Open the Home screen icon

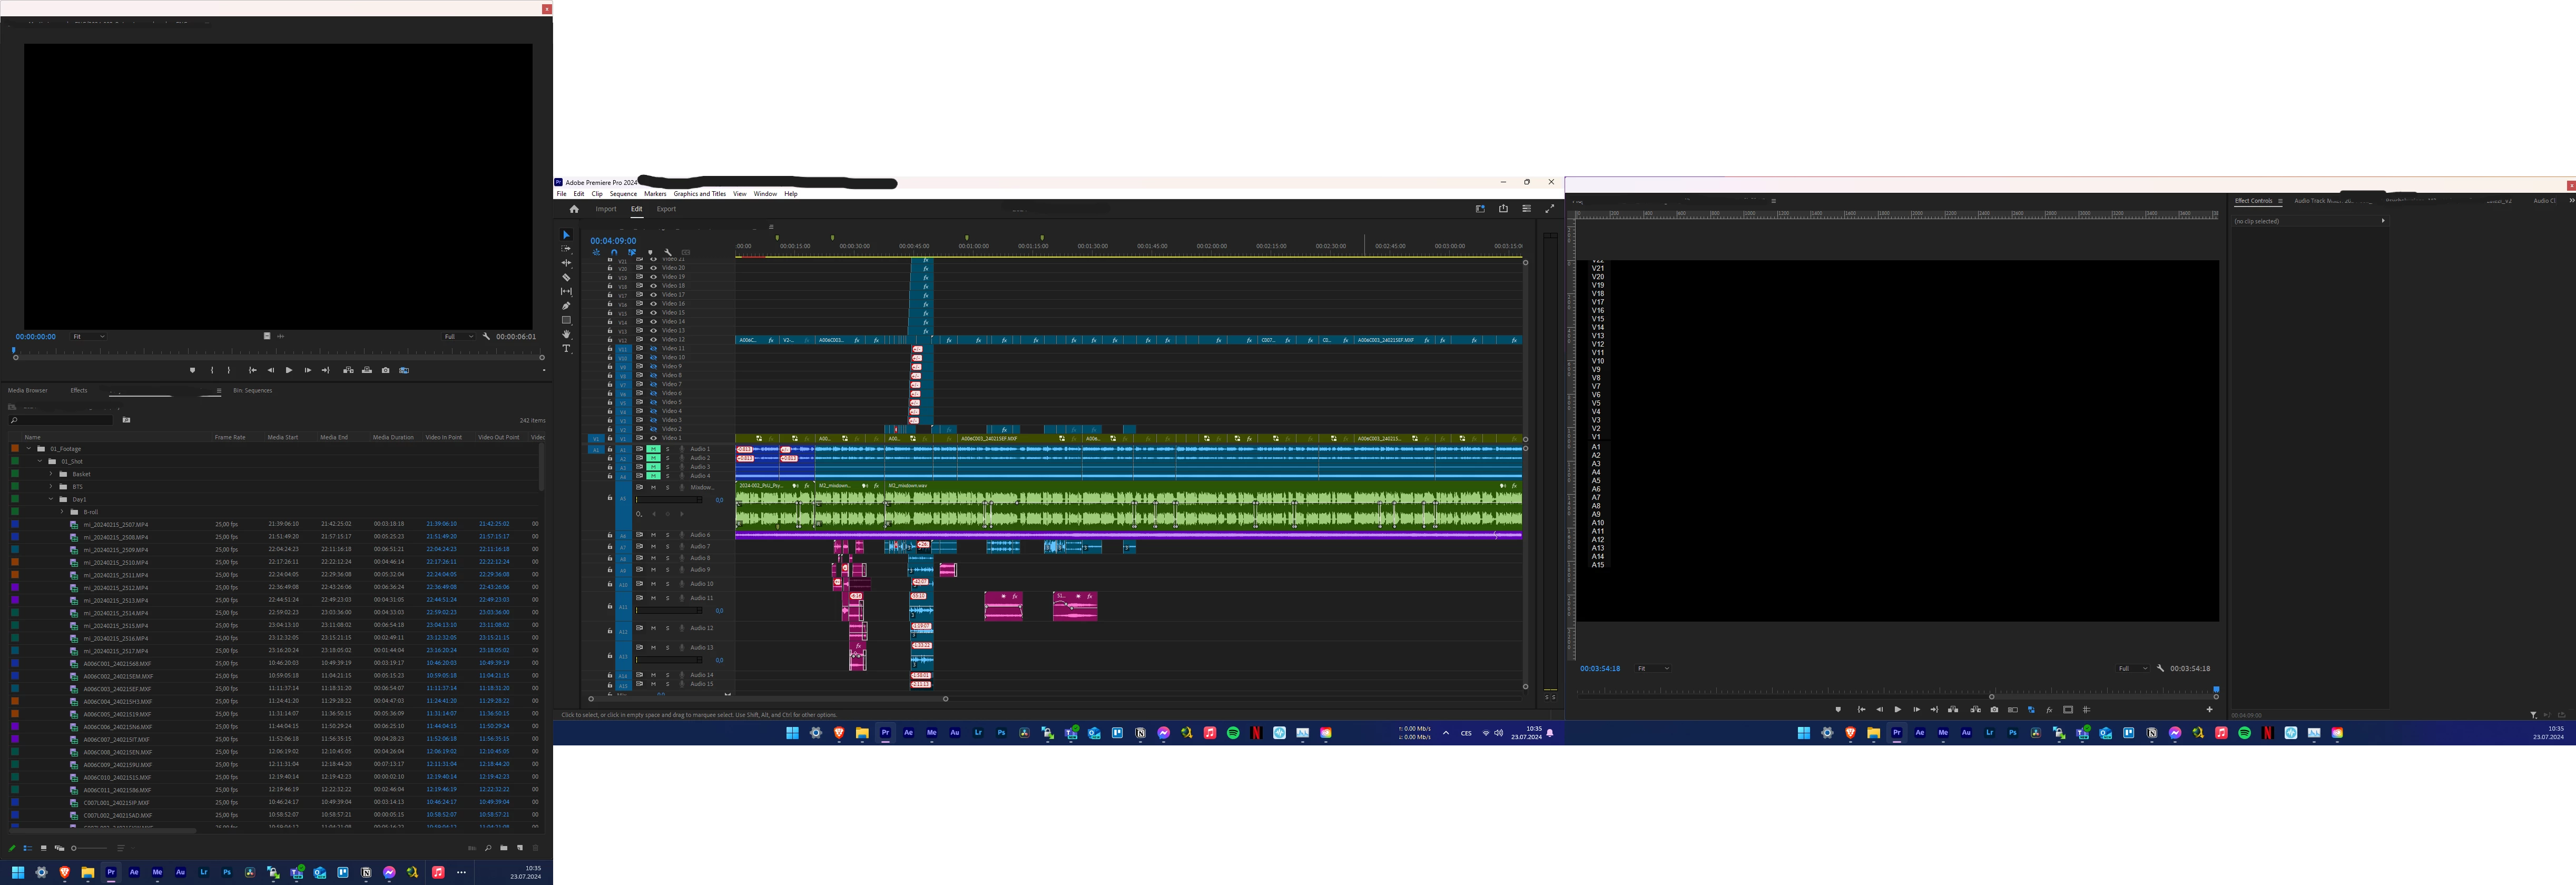[574, 209]
